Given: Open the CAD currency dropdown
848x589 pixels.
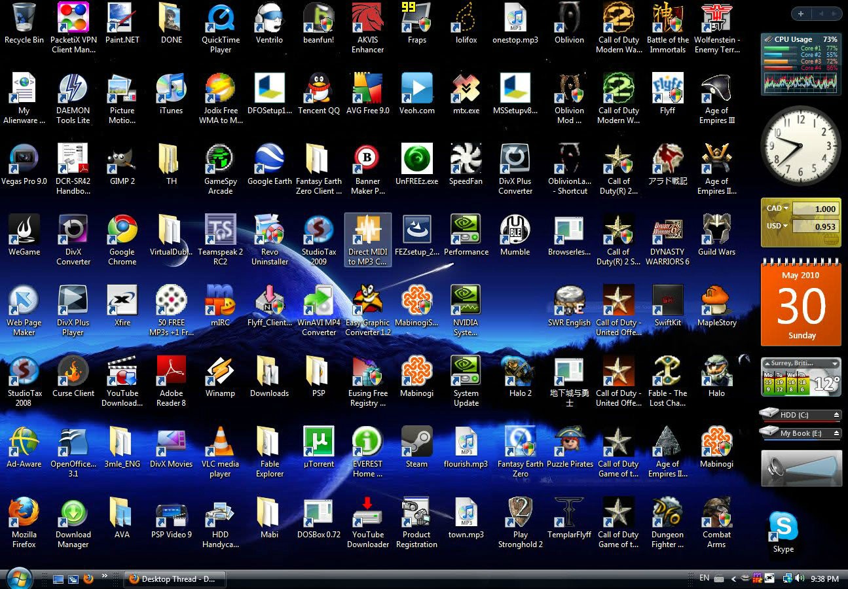Looking at the screenshot, I should (x=777, y=209).
